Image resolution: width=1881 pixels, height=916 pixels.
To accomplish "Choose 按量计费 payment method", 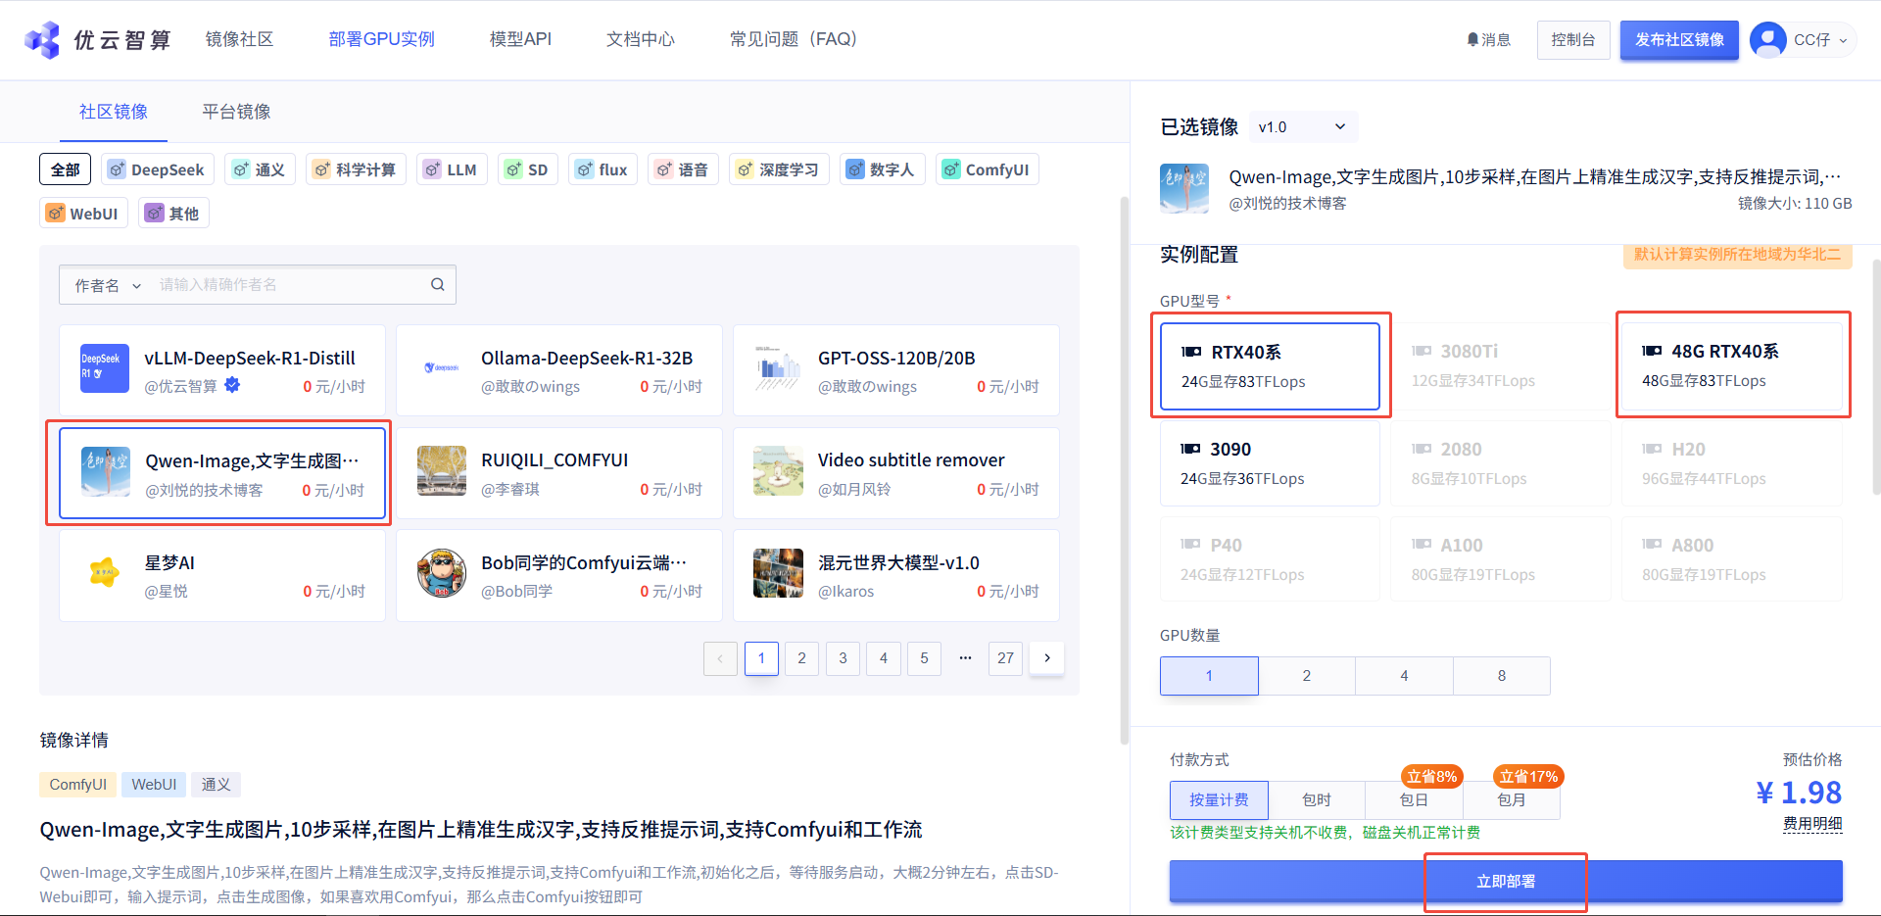I will 1219,800.
